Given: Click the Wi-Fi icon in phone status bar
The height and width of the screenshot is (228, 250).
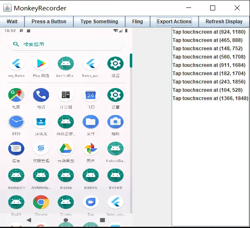Looking at the screenshot, I should [x=116, y=31].
